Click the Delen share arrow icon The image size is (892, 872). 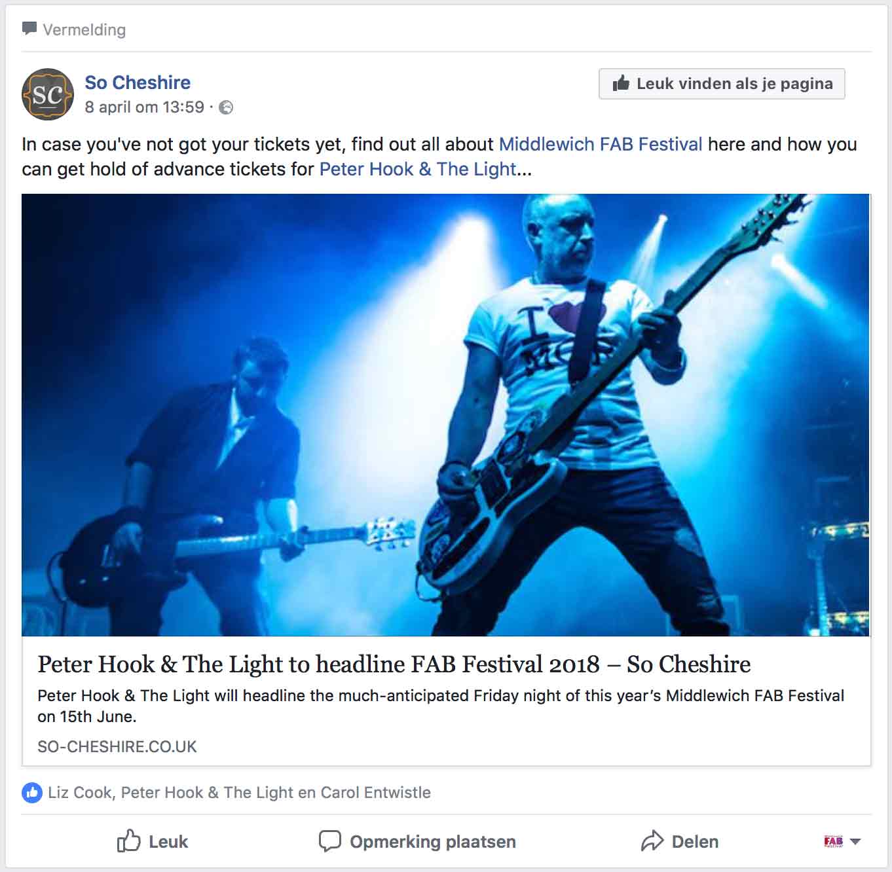(652, 841)
